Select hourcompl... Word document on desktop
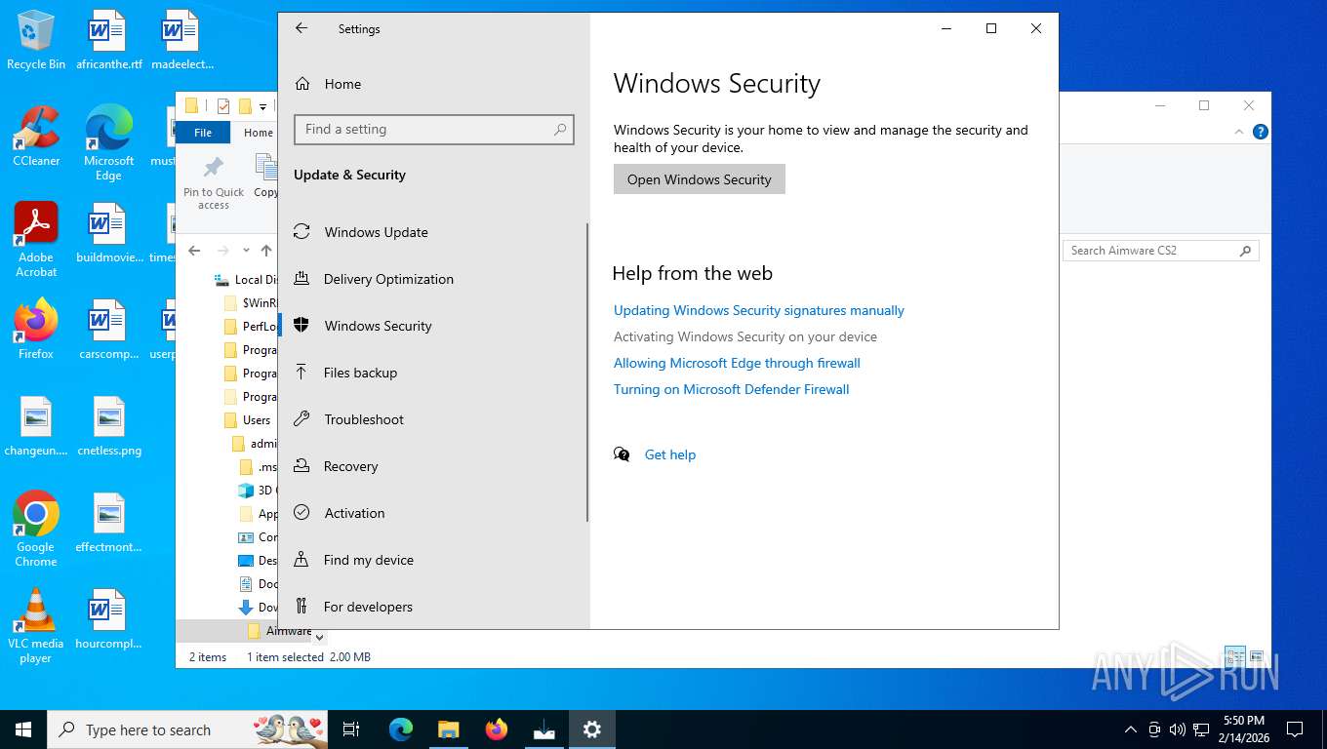Image resolution: width=1327 pixels, height=749 pixels. pos(108,619)
